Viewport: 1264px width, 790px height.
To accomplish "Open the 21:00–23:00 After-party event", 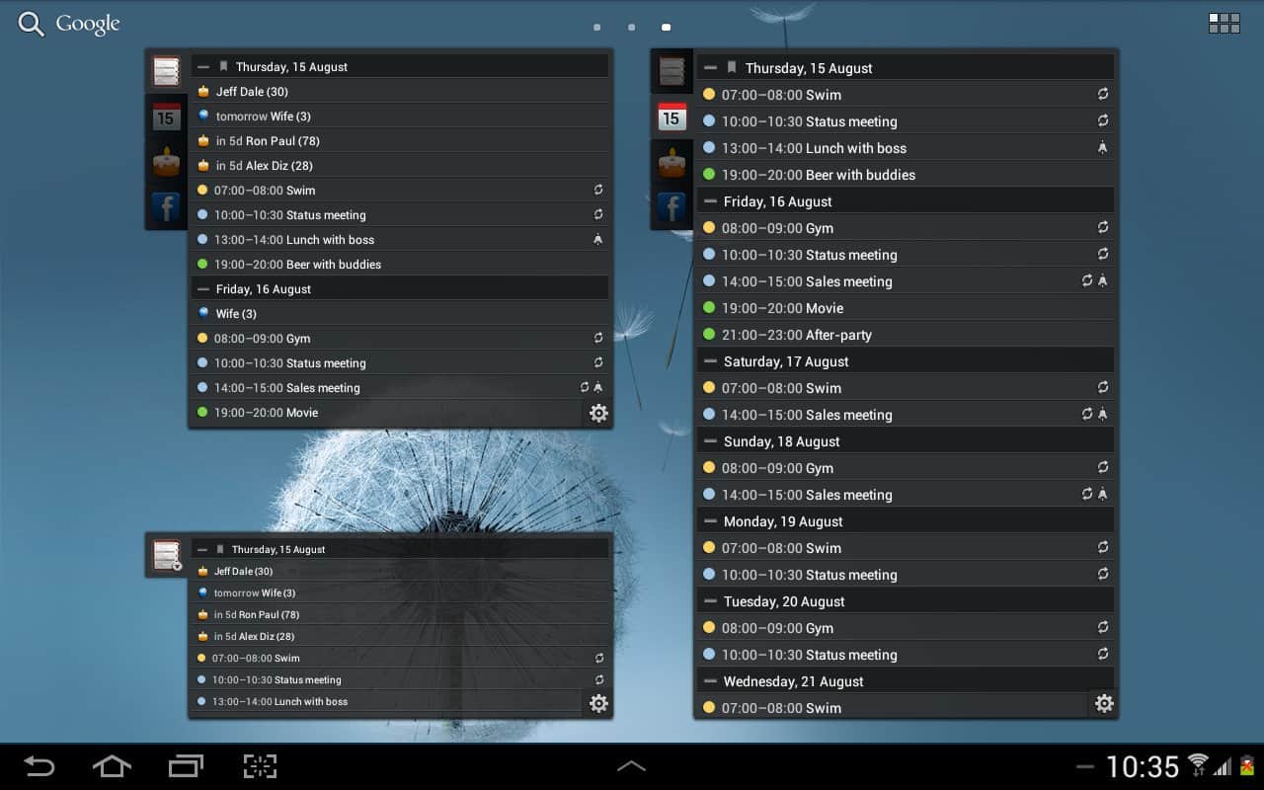I will [796, 335].
